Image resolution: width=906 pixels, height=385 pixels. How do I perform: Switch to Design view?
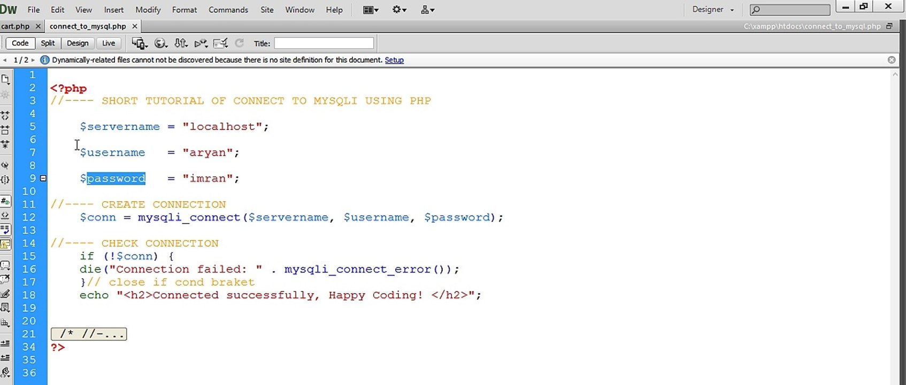click(x=78, y=43)
